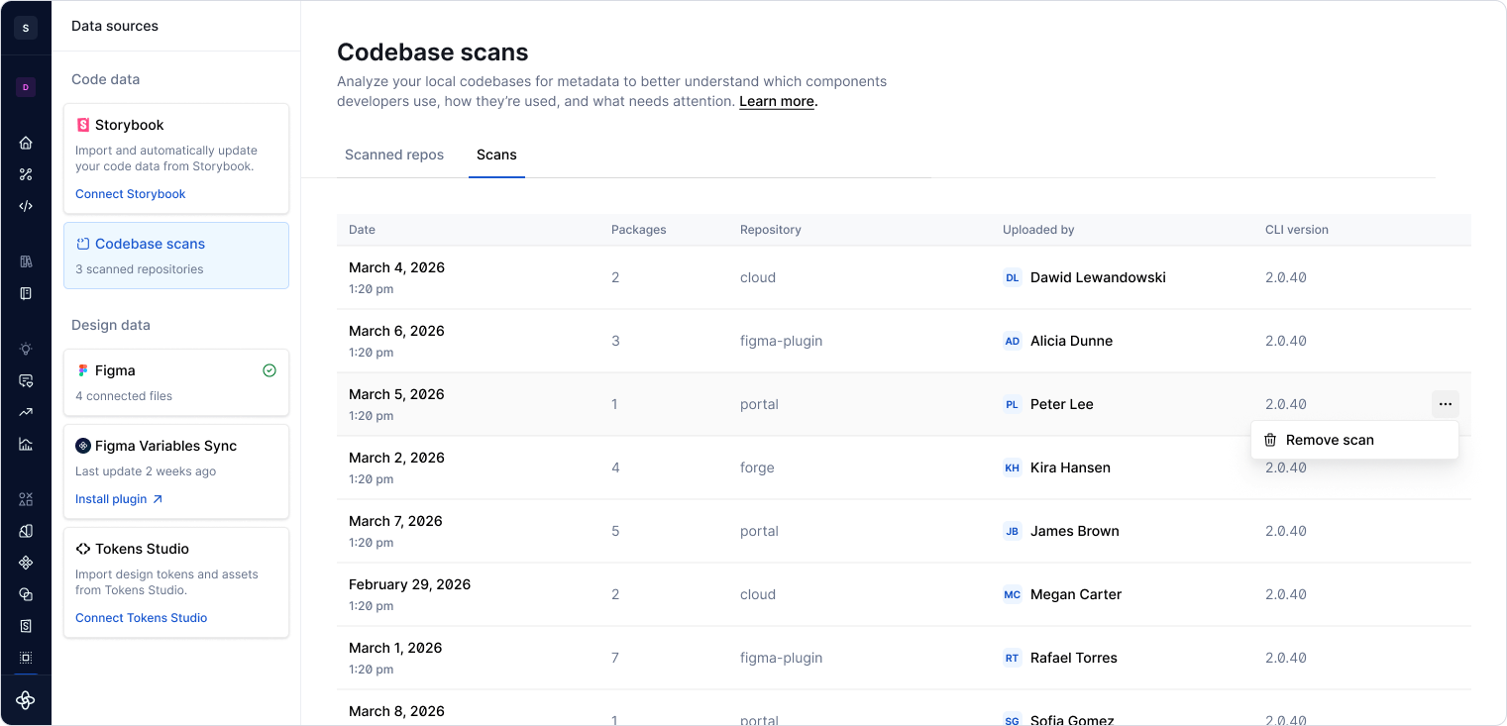The height and width of the screenshot is (726, 1507).
Task: Click the forge repository cell
Action: coord(757,467)
